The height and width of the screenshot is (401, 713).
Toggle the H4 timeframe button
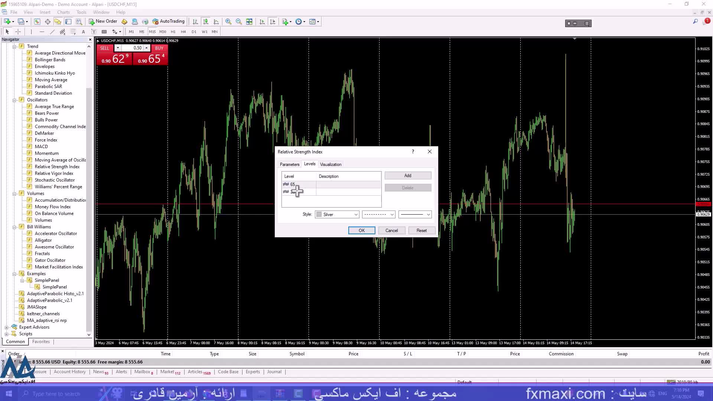tap(183, 32)
